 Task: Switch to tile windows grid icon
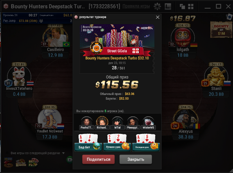pos(191,7)
